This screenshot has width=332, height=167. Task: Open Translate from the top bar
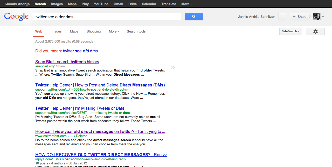(x=169, y=4)
